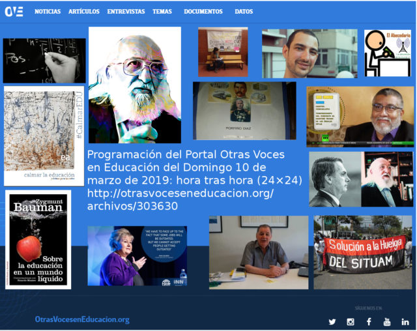Open the Noticias menu
This screenshot has height=331, width=417.
(x=48, y=12)
